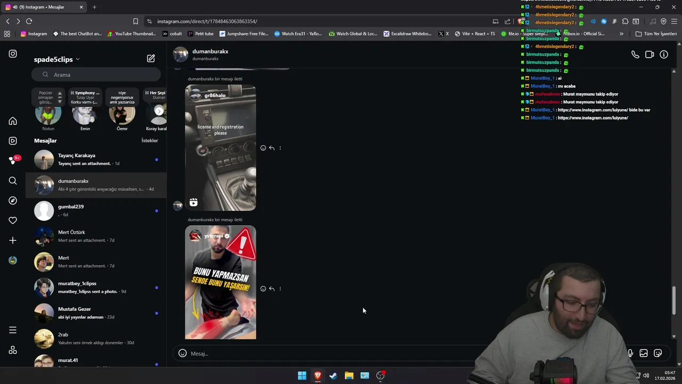Open the 2rab conversation
Screen dimensions: 682x384
96,339
